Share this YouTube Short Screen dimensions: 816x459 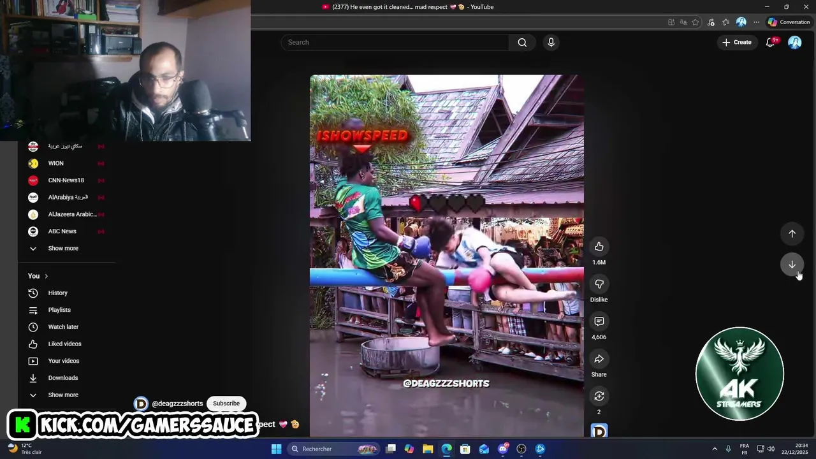pos(599,359)
